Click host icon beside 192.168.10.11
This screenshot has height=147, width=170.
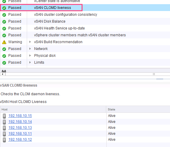point(4,134)
